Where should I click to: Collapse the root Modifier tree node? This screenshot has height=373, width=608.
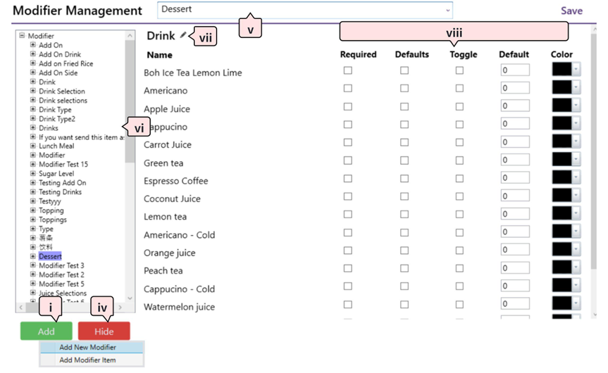pyautogui.click(x=22, y=36)
